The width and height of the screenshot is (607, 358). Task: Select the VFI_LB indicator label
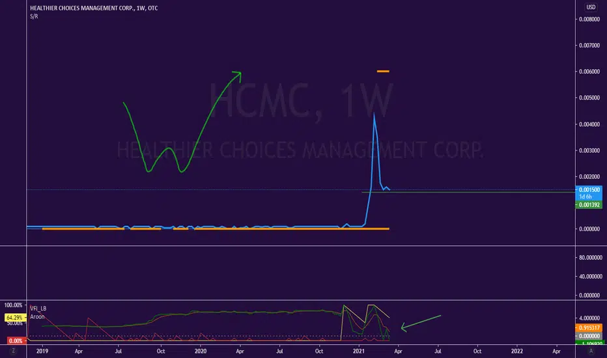click(x=38, y=309)
